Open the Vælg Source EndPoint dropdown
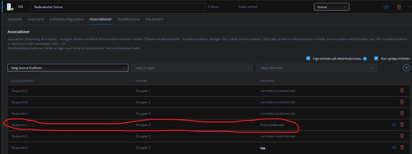The width and height of the screenshot is (412, 154). click(x=68, y=68)
